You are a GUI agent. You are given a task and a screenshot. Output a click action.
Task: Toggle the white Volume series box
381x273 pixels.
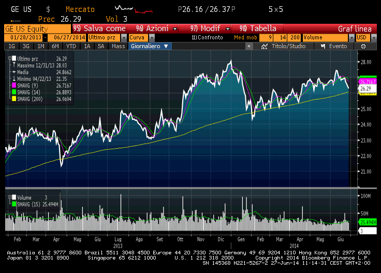14,197
